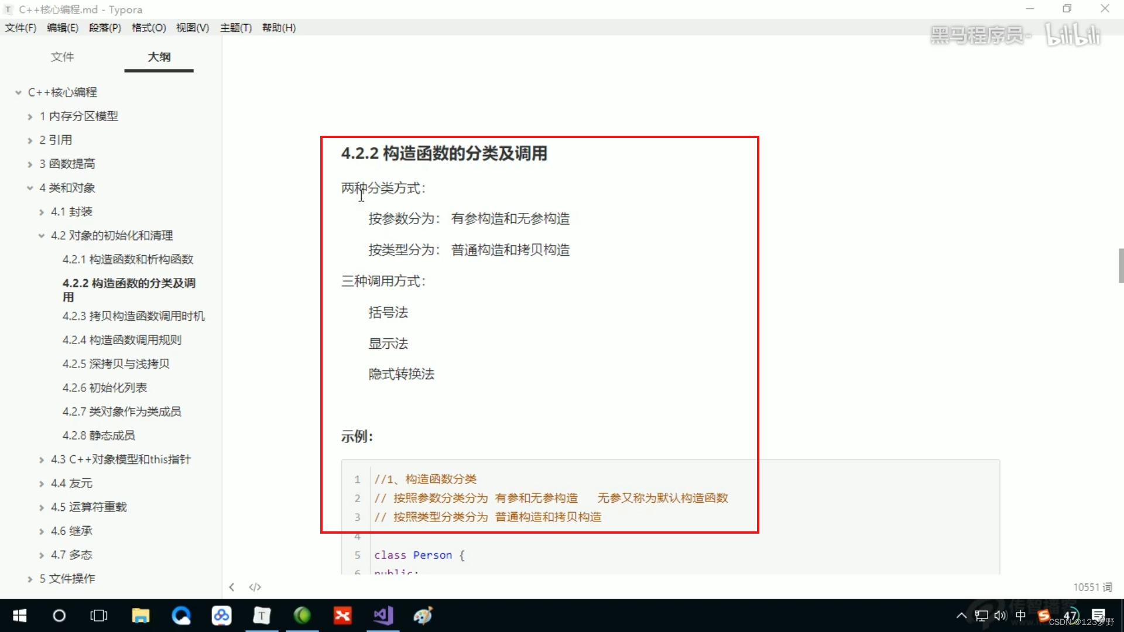1124x632 pixels.
Task: Expand 3 函数提高 section
Action: click(30, 164)
